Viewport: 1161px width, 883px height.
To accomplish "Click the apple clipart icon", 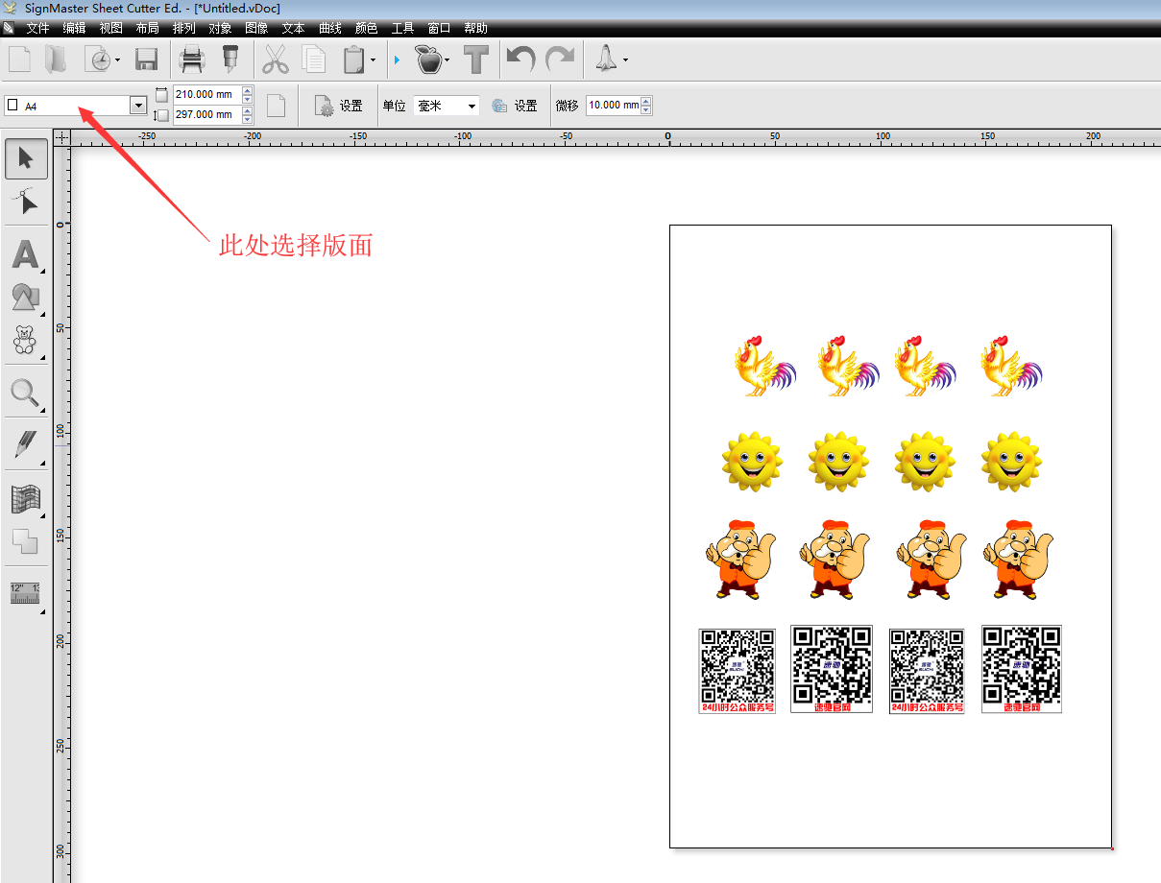I will click(428, 60).
